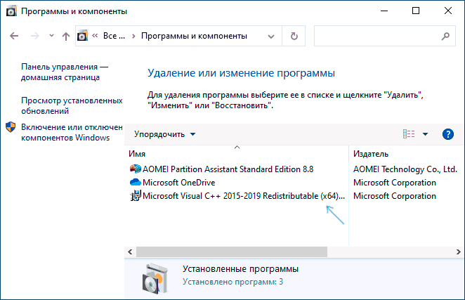Image resolution: width=465 pixels, height=300 pixels.
Task: Click the horizontal scrollbar left arrow
Action: [x=130, y=252]
